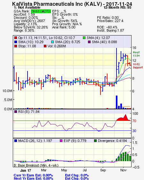Screen dimensions: 144x180
Task: Click the Jan 17 x-axis label
Action: tap(26, 170)
